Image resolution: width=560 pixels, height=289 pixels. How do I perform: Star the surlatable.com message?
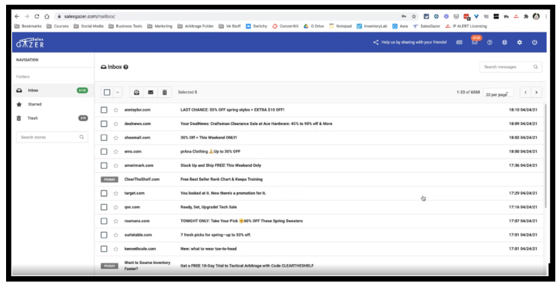tap(116, 235)
